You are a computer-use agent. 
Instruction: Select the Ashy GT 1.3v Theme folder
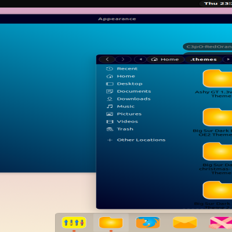pos(217,78)
